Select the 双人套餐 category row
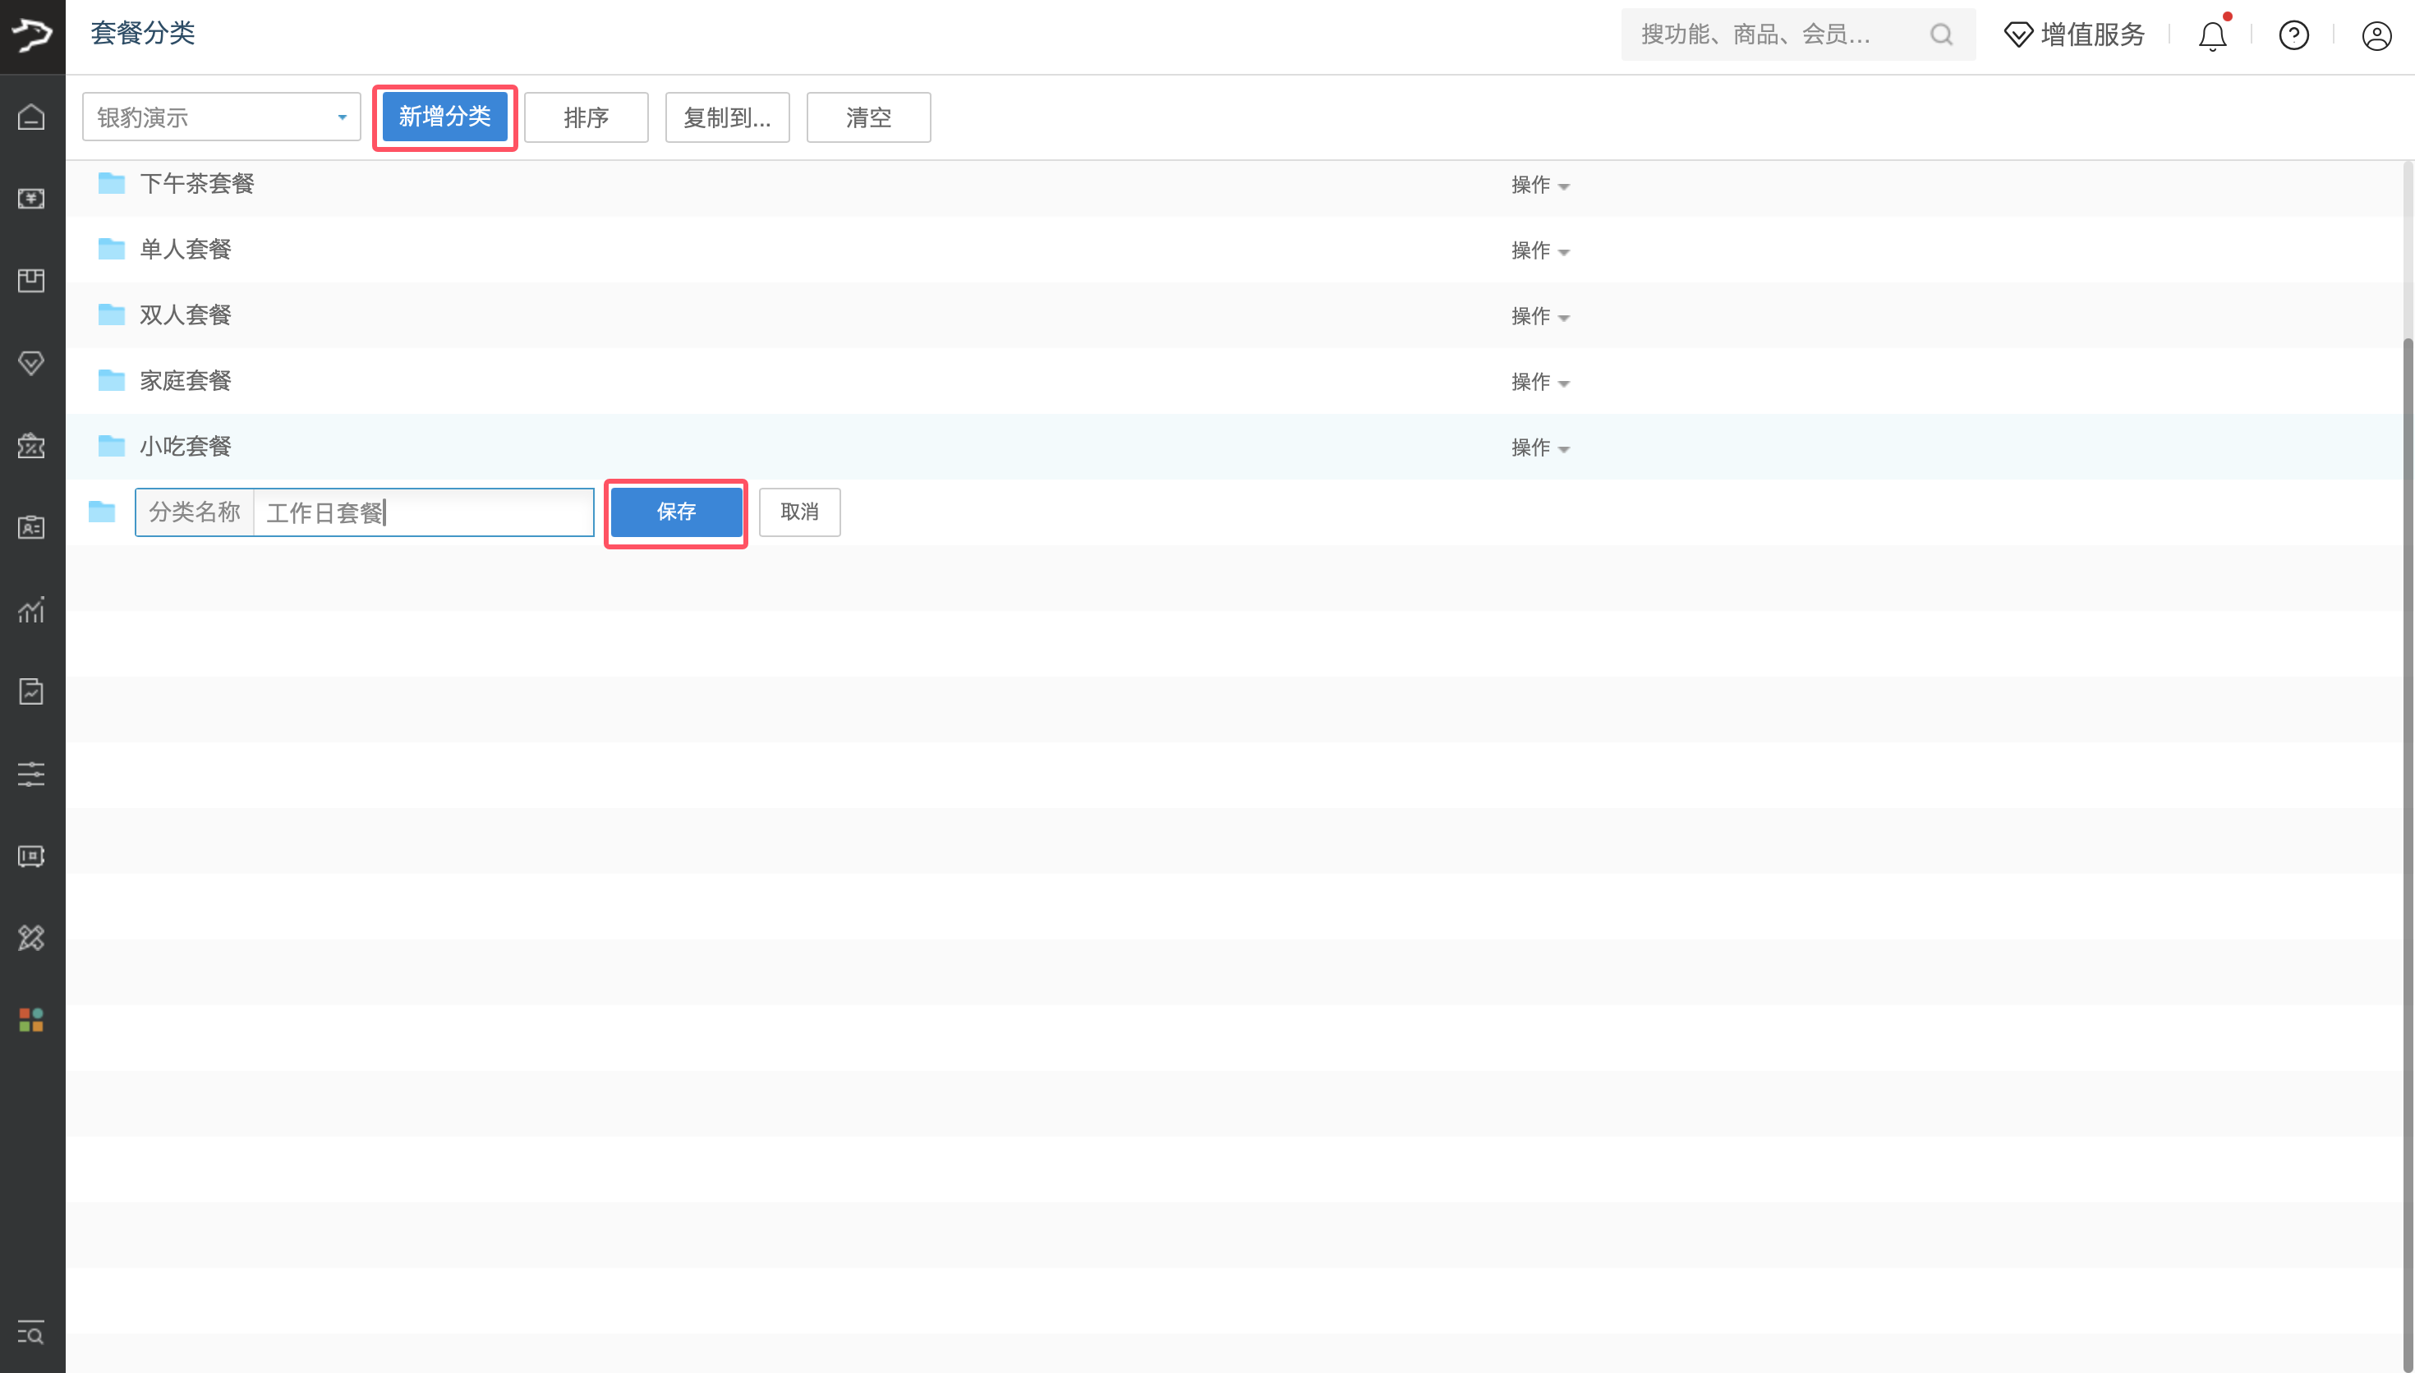 [x=186, y=315]
